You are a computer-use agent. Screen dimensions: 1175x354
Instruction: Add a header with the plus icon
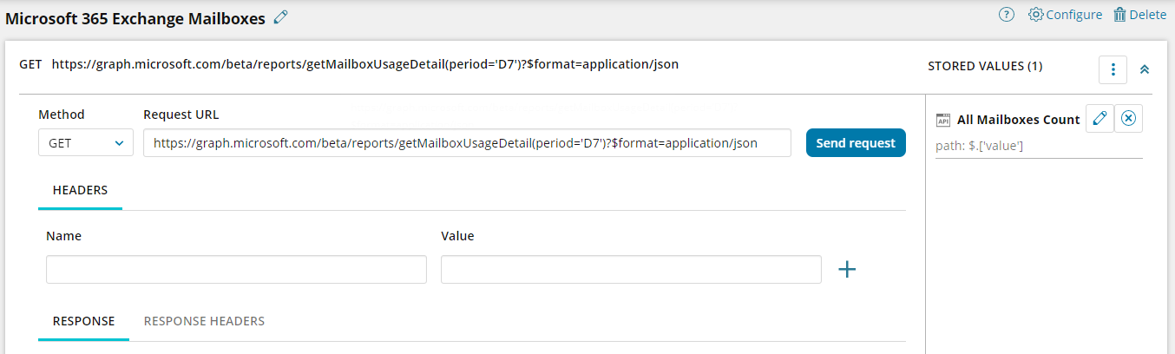click(x=847, y=270)
